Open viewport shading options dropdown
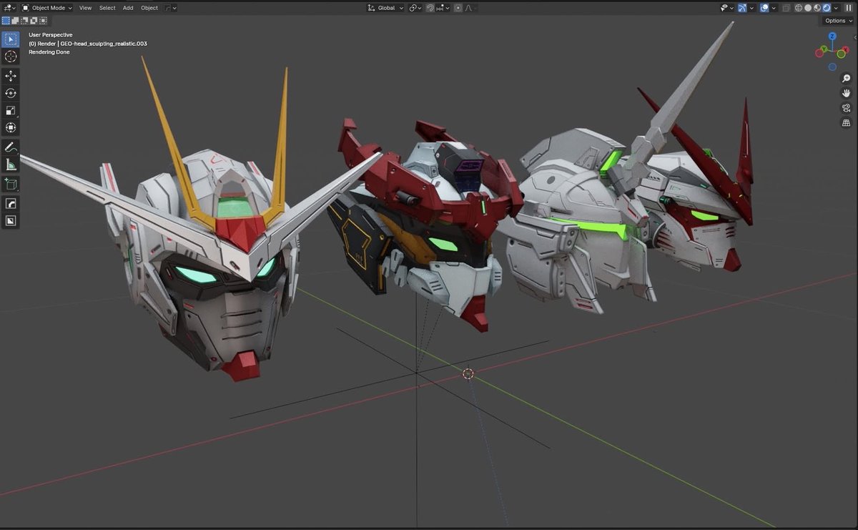The image size is (858, 530). tap(836, 8)
